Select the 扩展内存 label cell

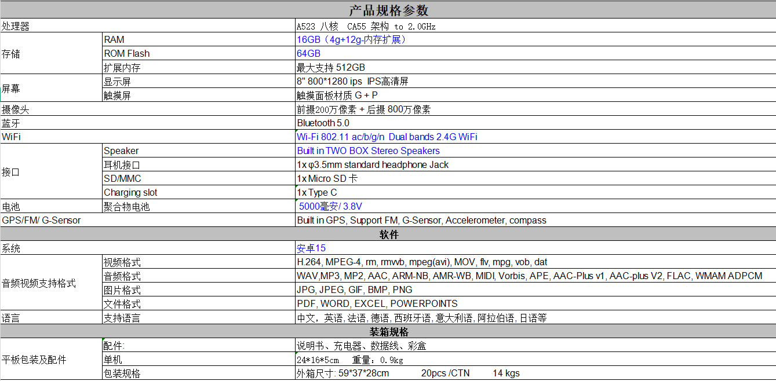tap(199, 68)
